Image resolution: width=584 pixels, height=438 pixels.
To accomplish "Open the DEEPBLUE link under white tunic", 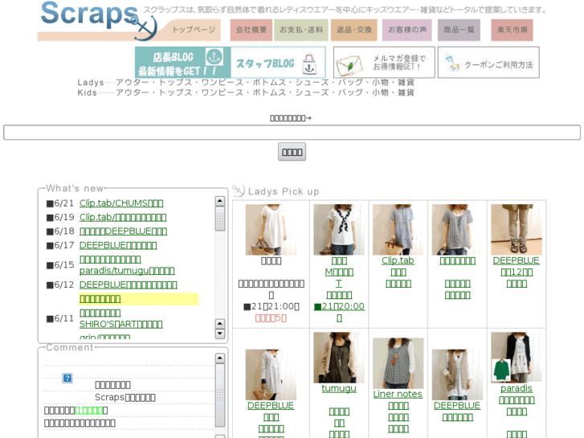I will (271, 406).
